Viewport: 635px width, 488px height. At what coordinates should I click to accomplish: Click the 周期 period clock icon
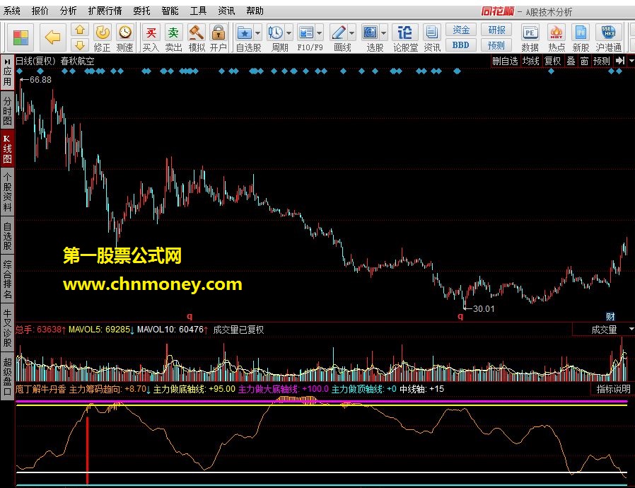click(276, 33)
